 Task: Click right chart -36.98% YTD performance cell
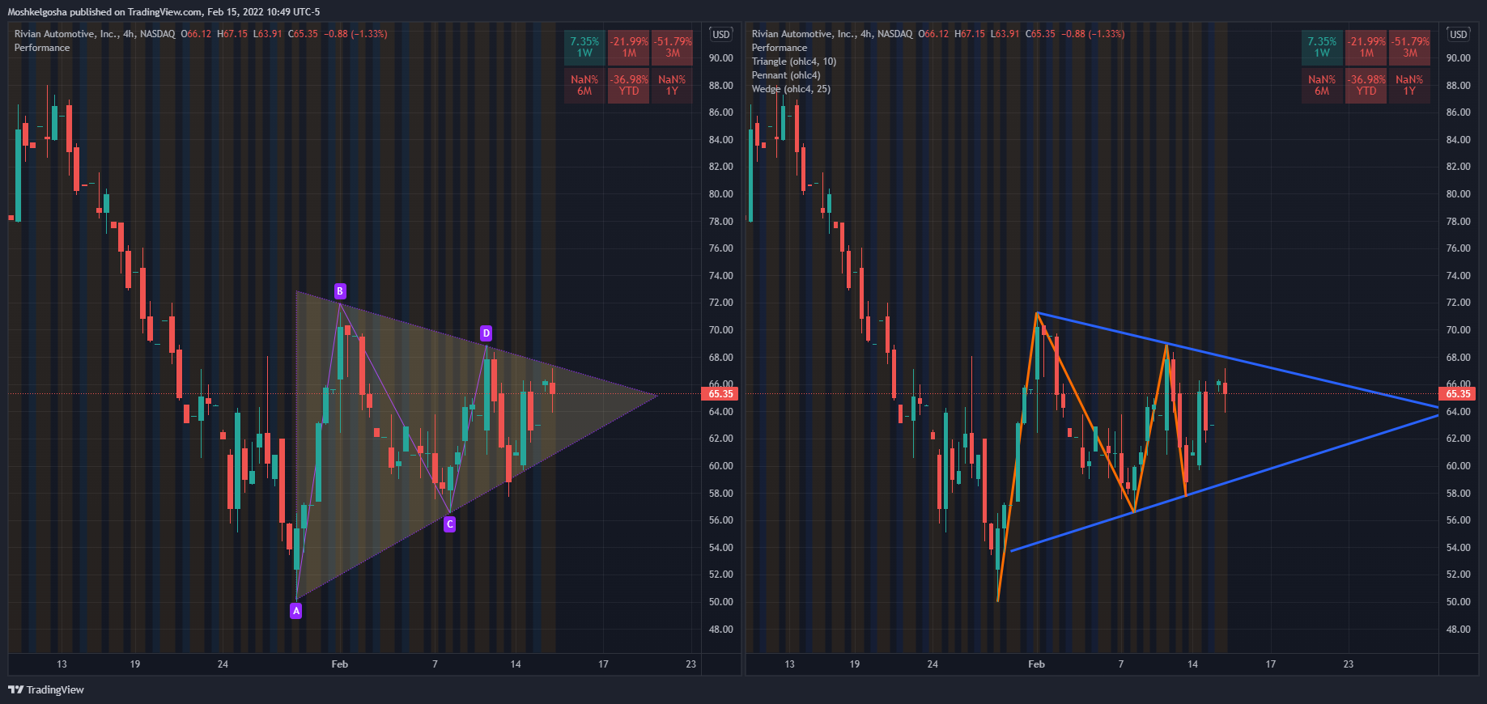pyautogui.click(x=1366, y=86)
